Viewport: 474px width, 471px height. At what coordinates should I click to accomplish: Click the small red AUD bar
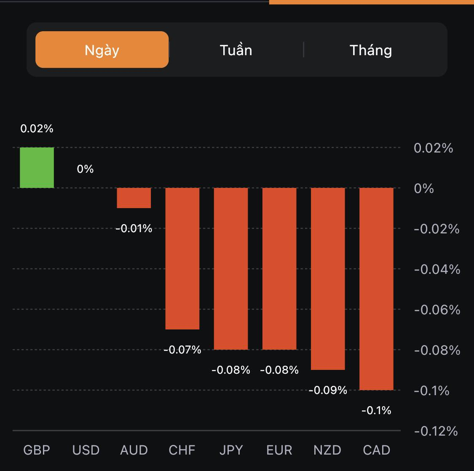(134, 198)
